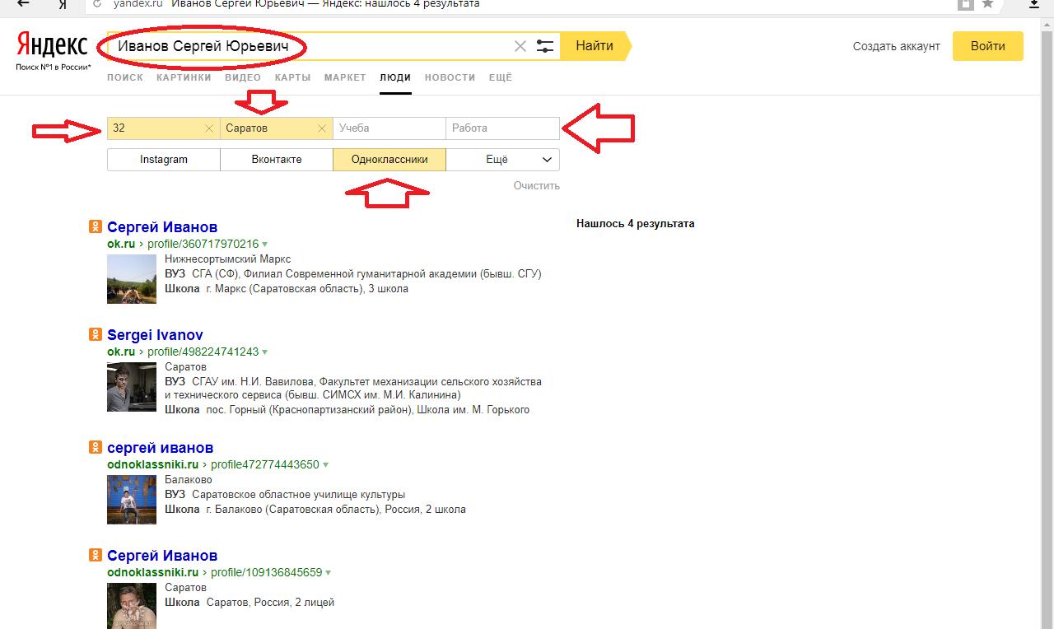Open thumbnail photo of Балаково profile
This screenshot has height=629, width=1054.
tap(132, 500)
